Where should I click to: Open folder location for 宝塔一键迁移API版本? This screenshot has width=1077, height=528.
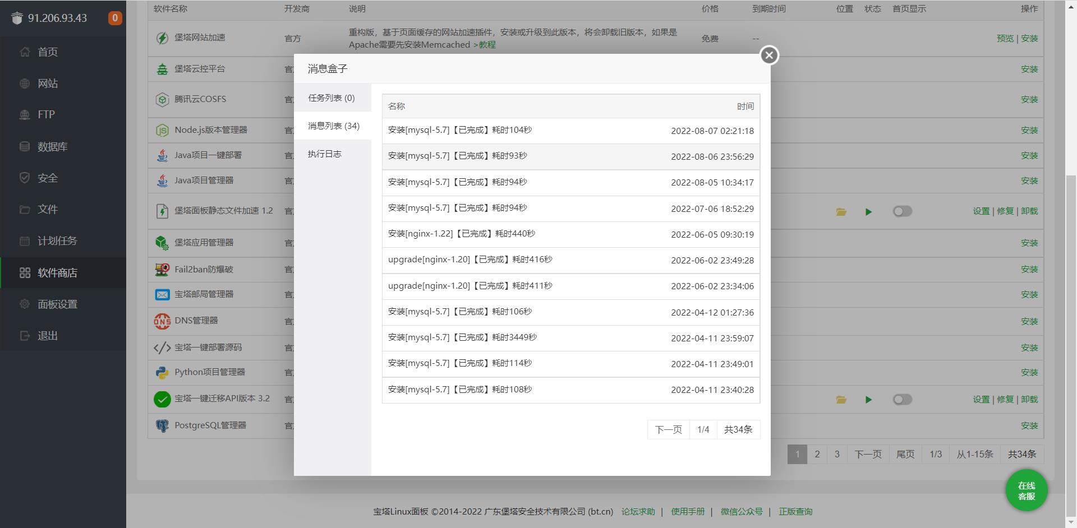pyautogui.click(x=841, y=400)
